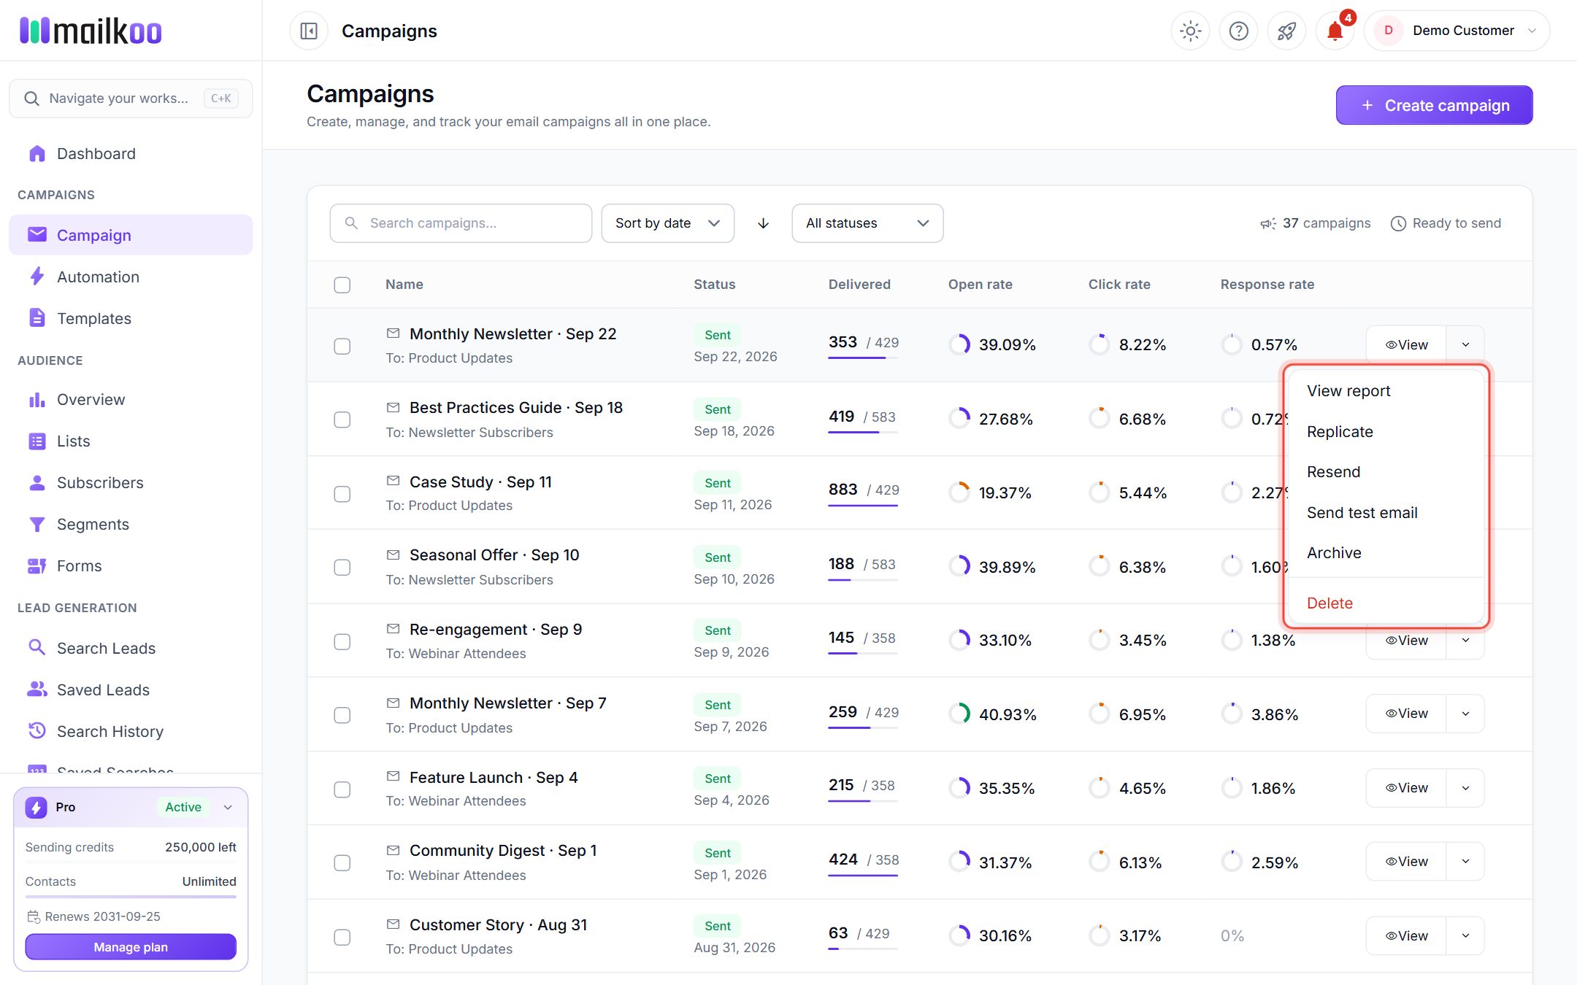This screenshot has width=1577, height=985.
Task: Switch theme with the sun icon
Action: (1190, 31)
